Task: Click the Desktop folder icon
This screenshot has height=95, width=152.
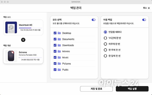Action: coord(59,33)
